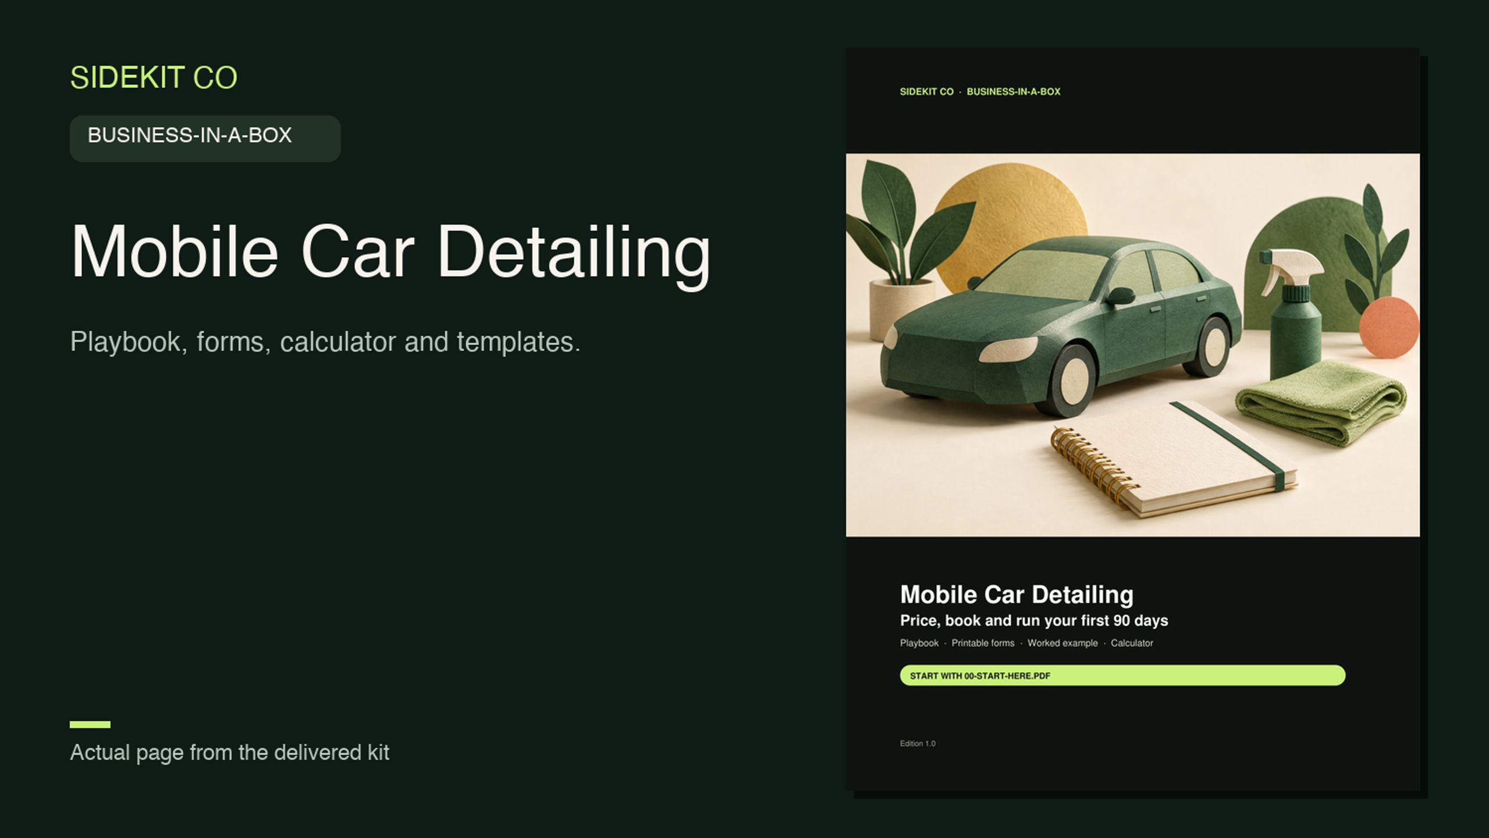
Task: Open the paper car cover illustration
Action: click(1132, 345)
